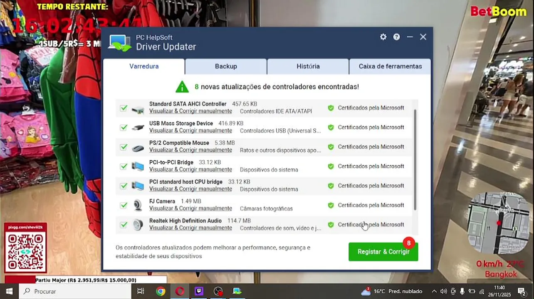
Task: Click the certified shield on the USB Mass Storage row
Action: [331, 127]
